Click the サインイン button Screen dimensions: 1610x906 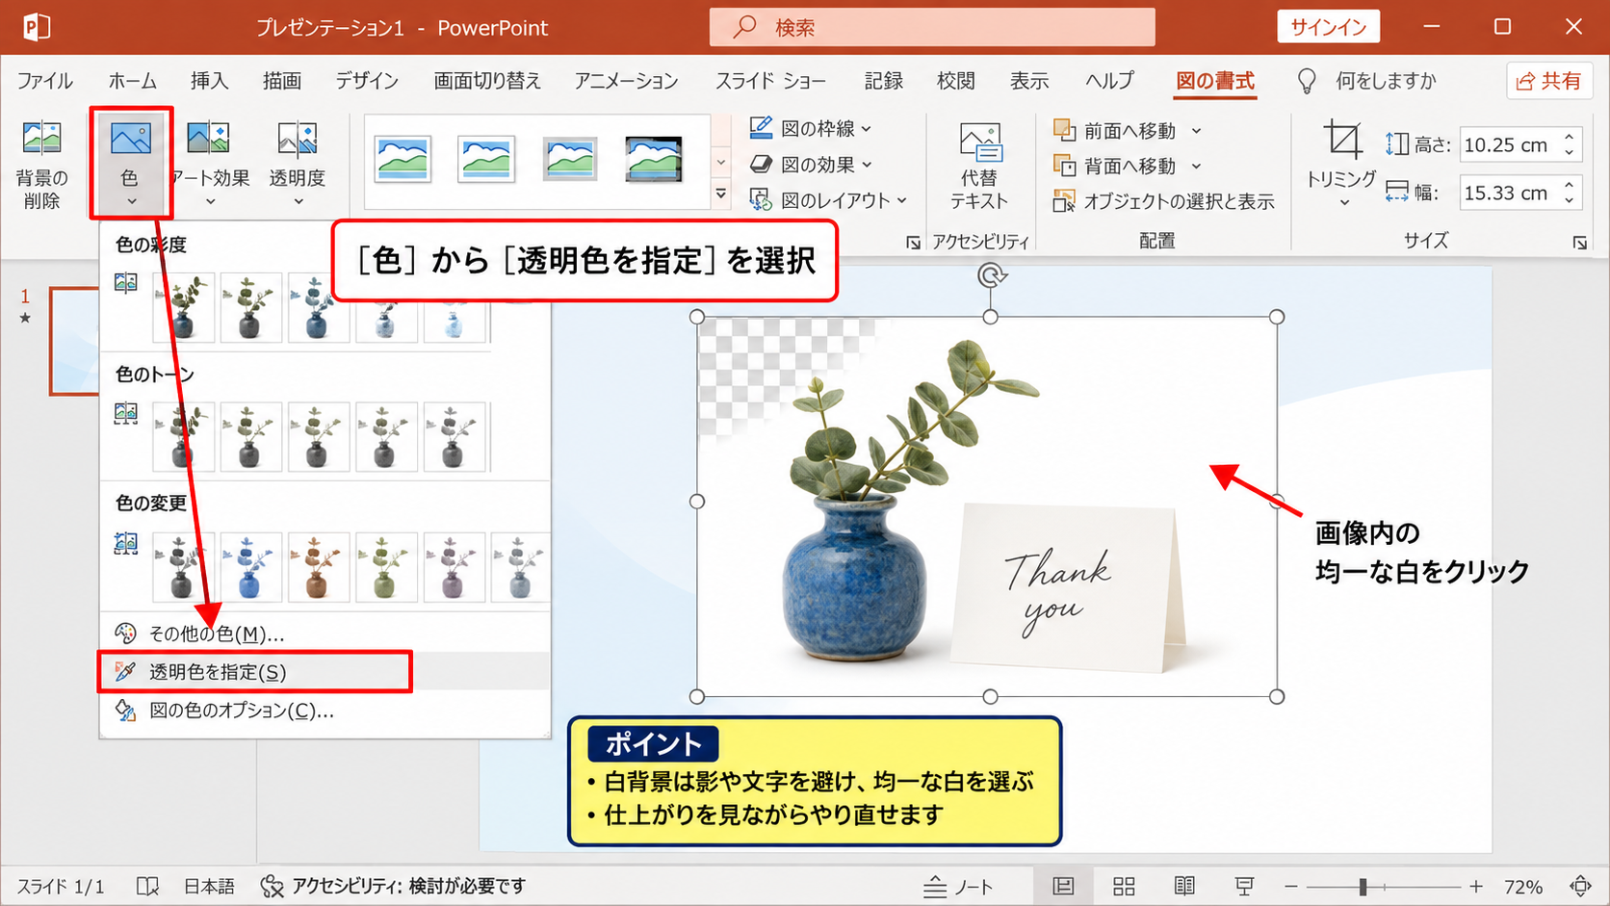[x=1328, y=27]
